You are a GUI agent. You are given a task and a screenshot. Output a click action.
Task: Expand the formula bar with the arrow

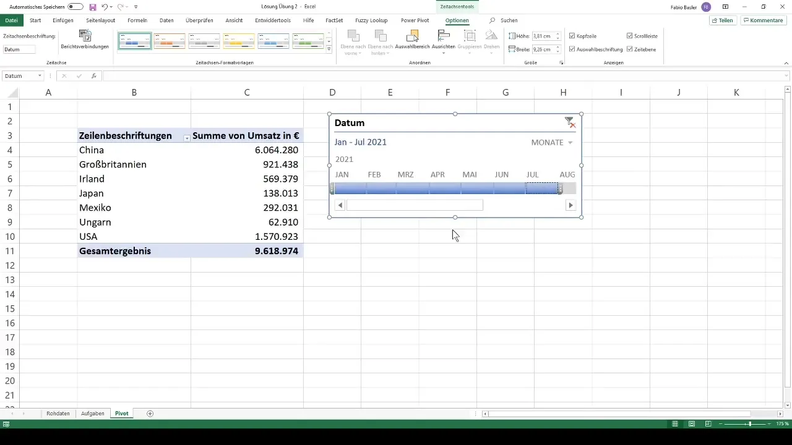click(786, 76)
